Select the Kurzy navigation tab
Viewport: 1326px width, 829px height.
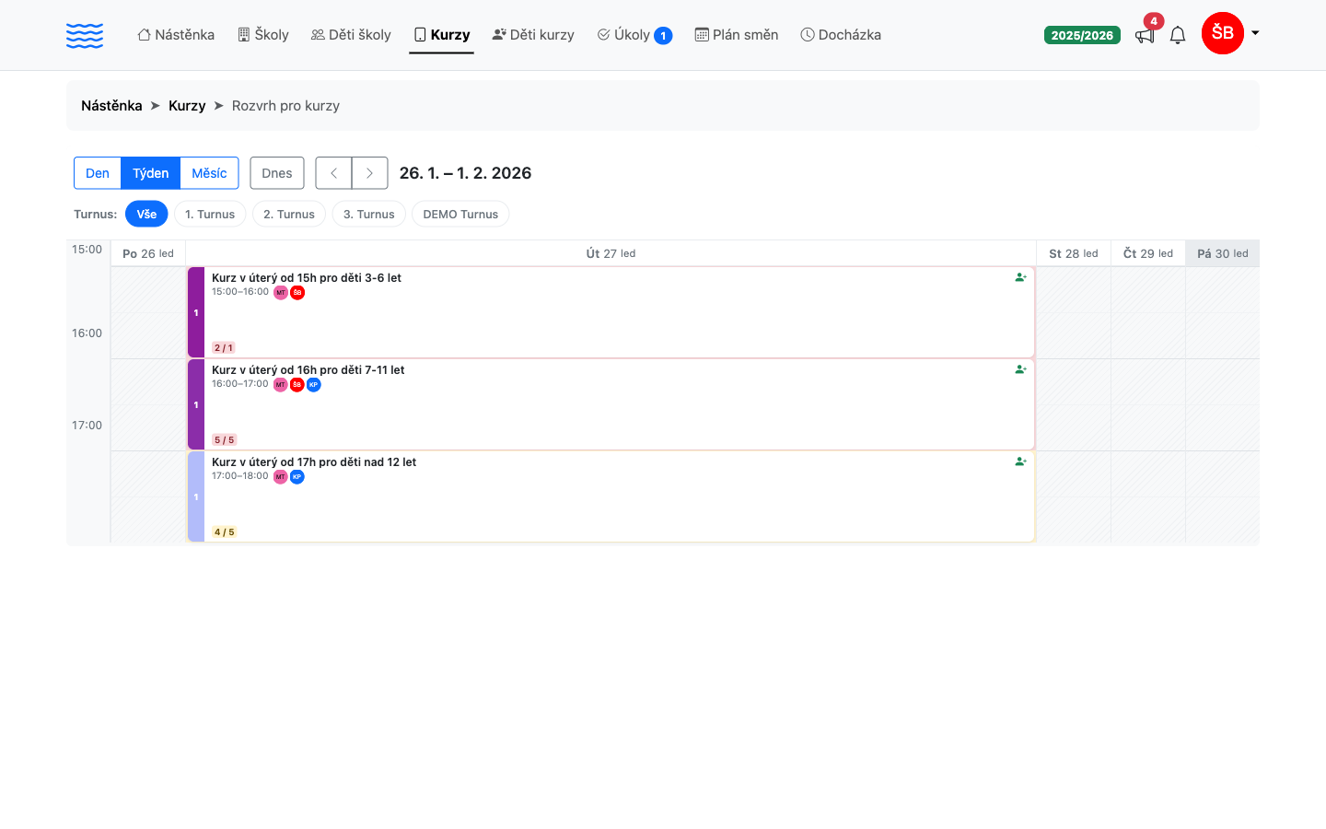442,35
